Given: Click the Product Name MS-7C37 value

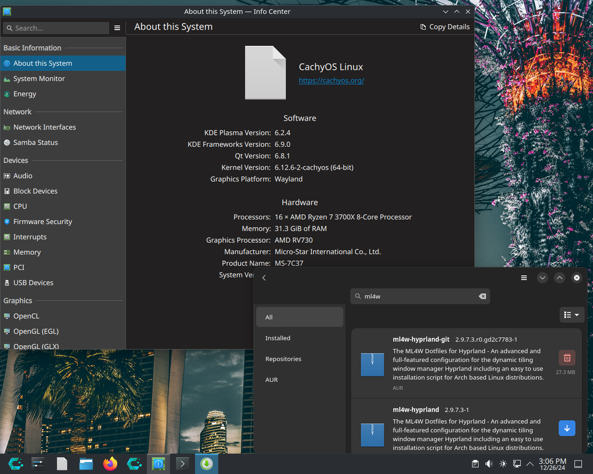Looking at the screenshot, I should click(x=289, y=263).
